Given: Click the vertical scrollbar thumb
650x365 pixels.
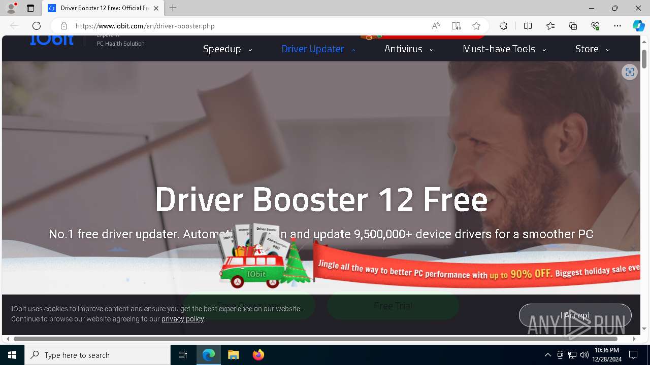Looking at the screenshot, I should point(644,59).
